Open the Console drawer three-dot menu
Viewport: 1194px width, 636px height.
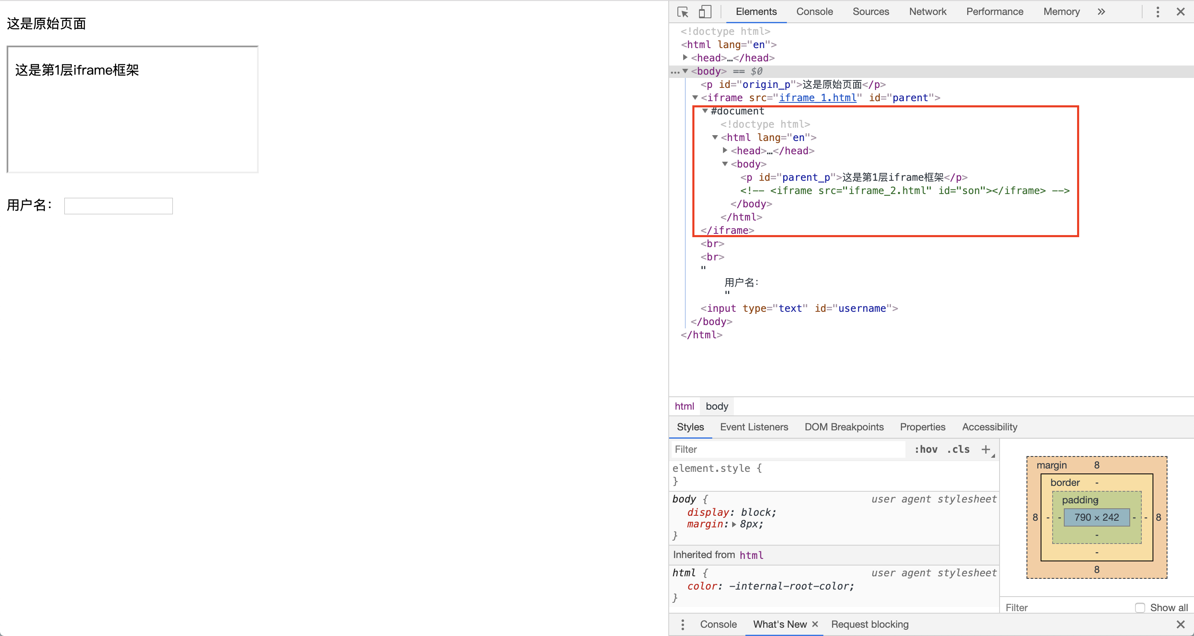[x=683, y=624]
